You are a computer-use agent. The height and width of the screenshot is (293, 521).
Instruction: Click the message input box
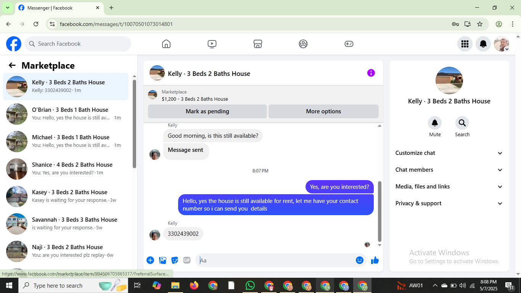275,260
